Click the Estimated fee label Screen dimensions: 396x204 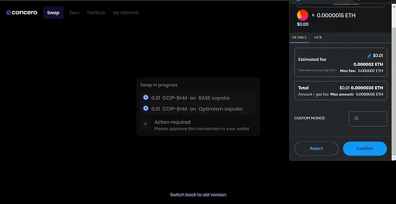312,59
